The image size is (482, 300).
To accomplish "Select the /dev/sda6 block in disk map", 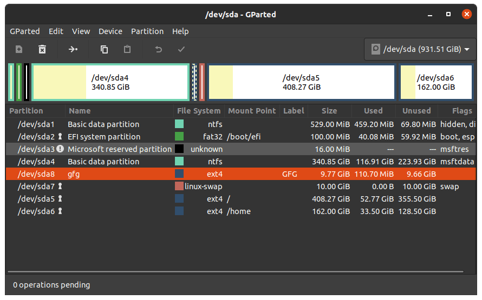I will tap(436, 82).
